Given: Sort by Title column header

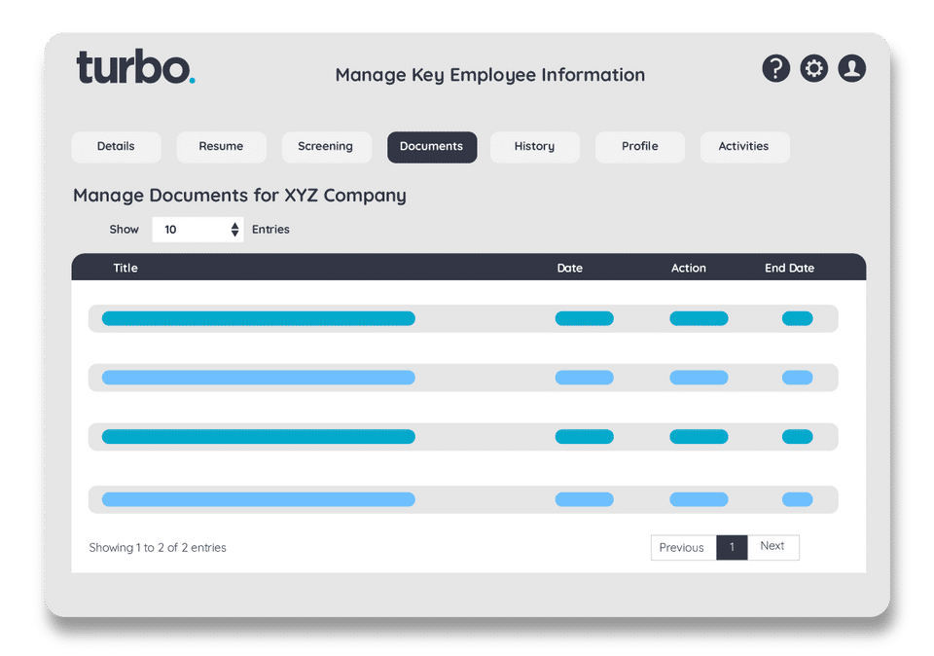Looking at the screenshot, I should tap(126, 268).
